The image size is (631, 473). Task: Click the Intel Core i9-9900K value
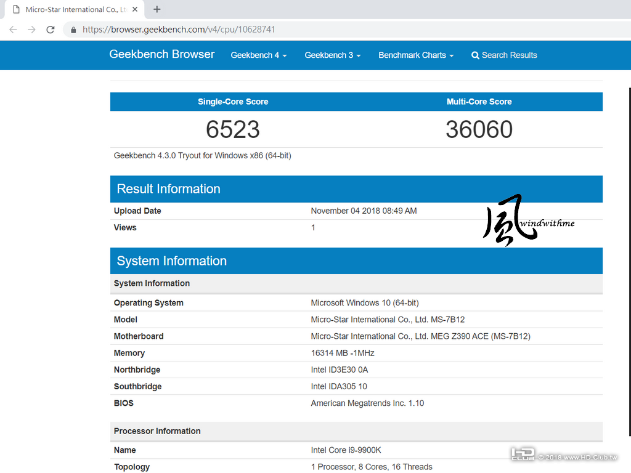pyautogui.click(x=346, y=450)
